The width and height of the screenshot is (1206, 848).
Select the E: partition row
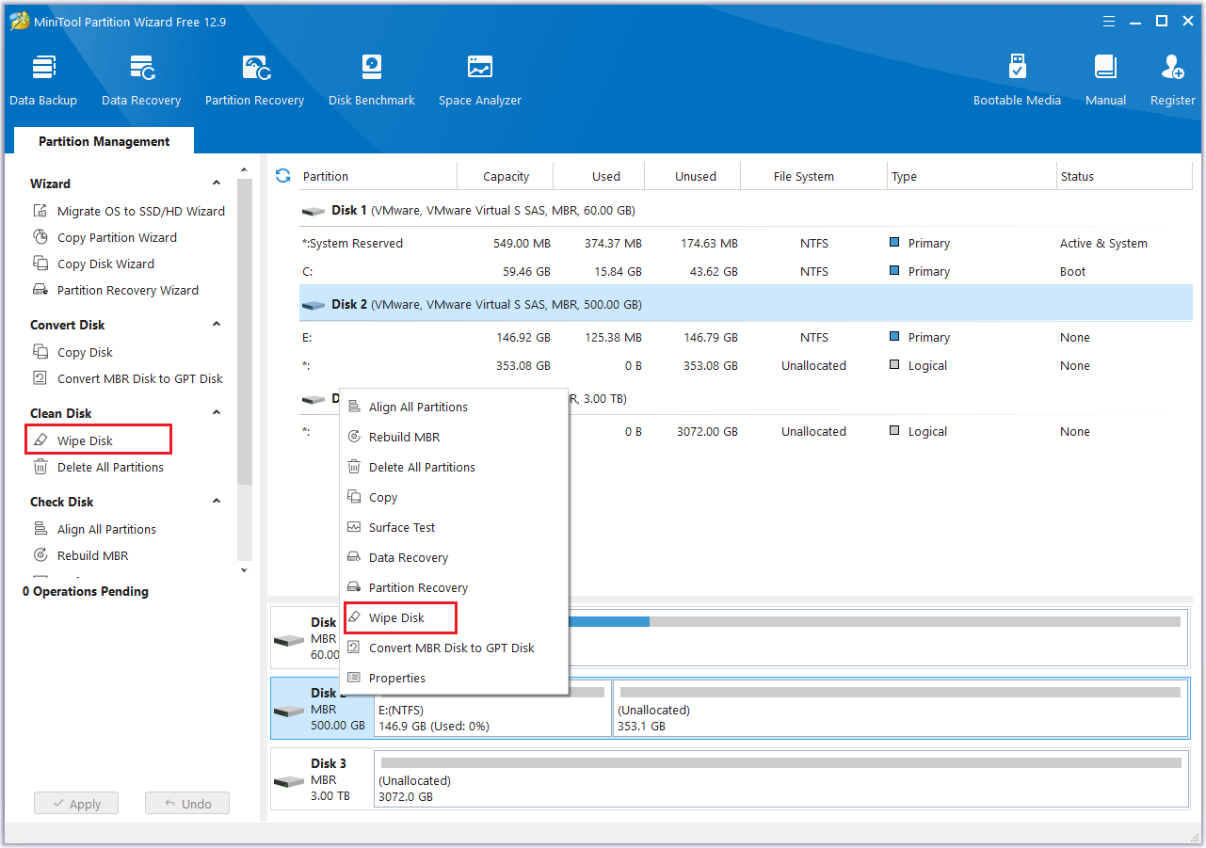tap(746, 338)
